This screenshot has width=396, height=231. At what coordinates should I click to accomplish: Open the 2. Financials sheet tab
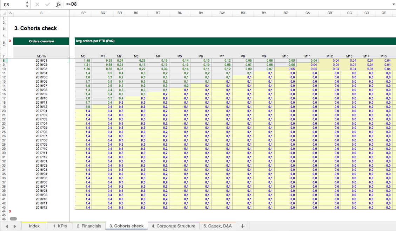tap(89, 226)
